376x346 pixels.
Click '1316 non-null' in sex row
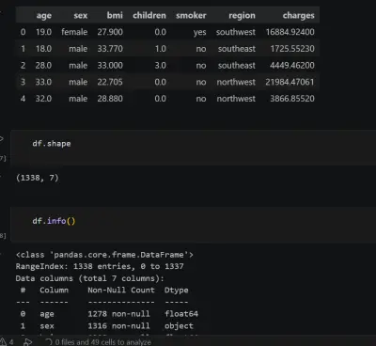(118, 325)
